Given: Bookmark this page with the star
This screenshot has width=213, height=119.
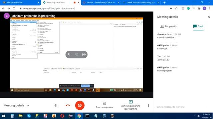Looking at the screenshot, I should tap(176, 8).
